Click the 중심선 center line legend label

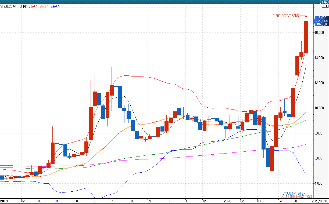[x=44, y=6]
